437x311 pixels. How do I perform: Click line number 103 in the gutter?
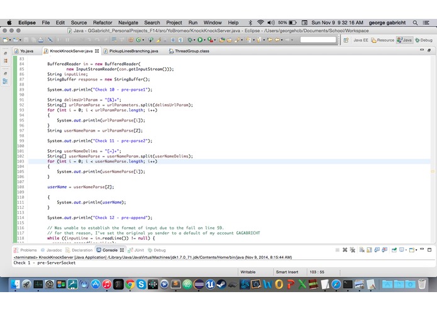(21, 161)
